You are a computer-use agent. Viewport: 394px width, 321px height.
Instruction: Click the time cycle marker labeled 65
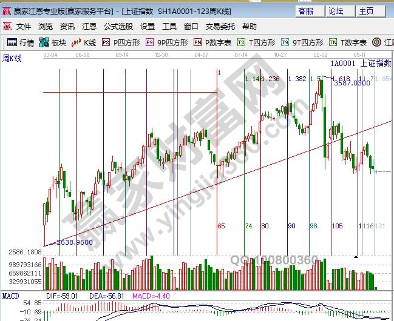[221, 226]
